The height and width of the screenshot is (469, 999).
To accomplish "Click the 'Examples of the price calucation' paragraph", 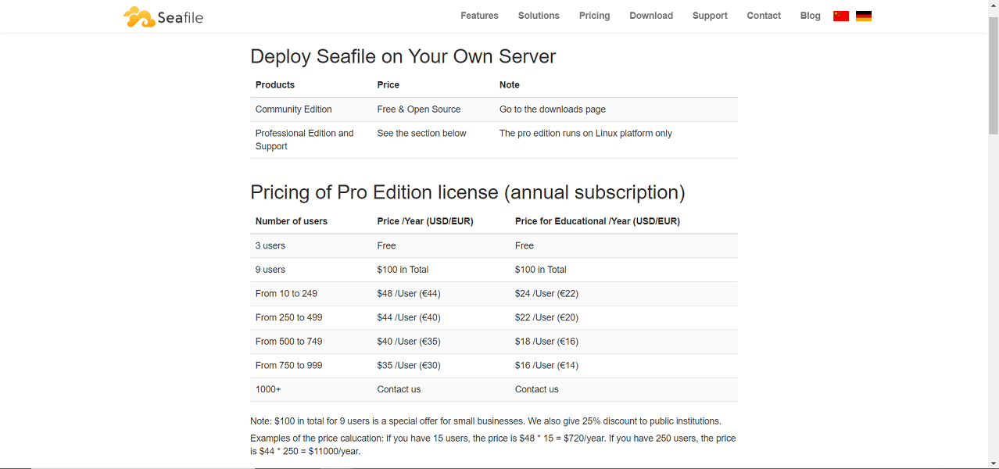I will tap(493, 445).
